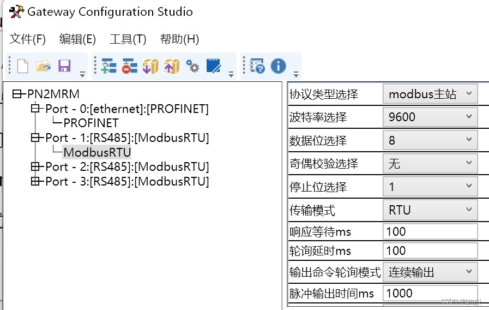Select the PN2MRM tree root
The image size is (489, 310).
pos(53,94)
